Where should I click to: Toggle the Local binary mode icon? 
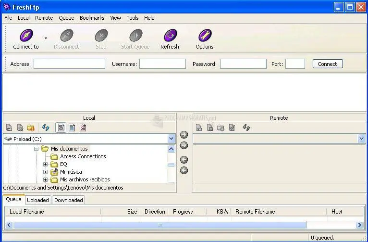pos(83,127)
